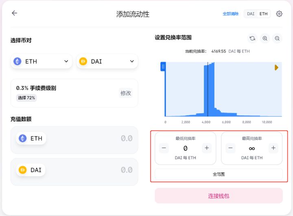Click 全部清除 link

230,14
